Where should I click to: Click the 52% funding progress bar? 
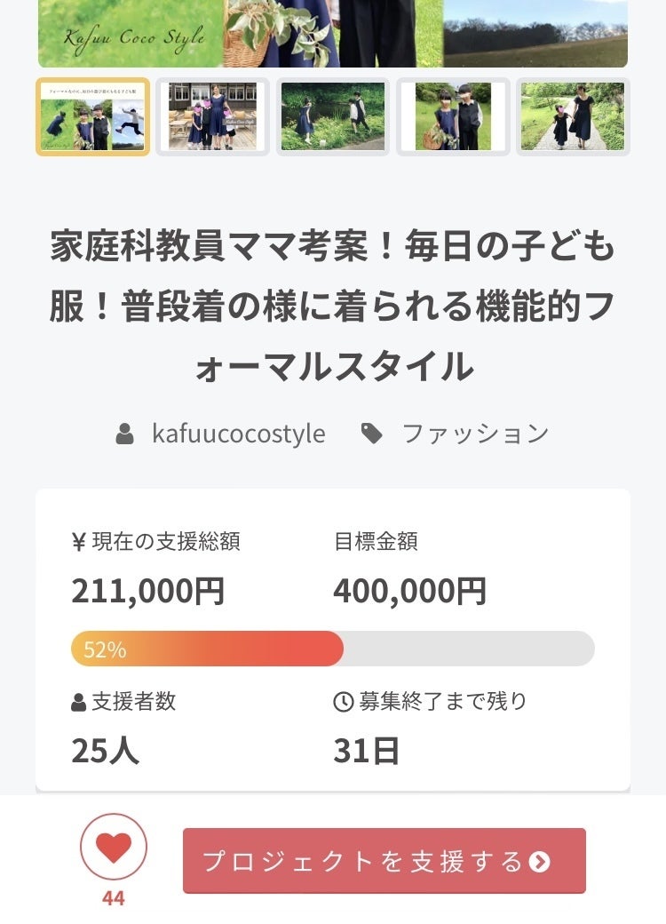coord(333,649)
